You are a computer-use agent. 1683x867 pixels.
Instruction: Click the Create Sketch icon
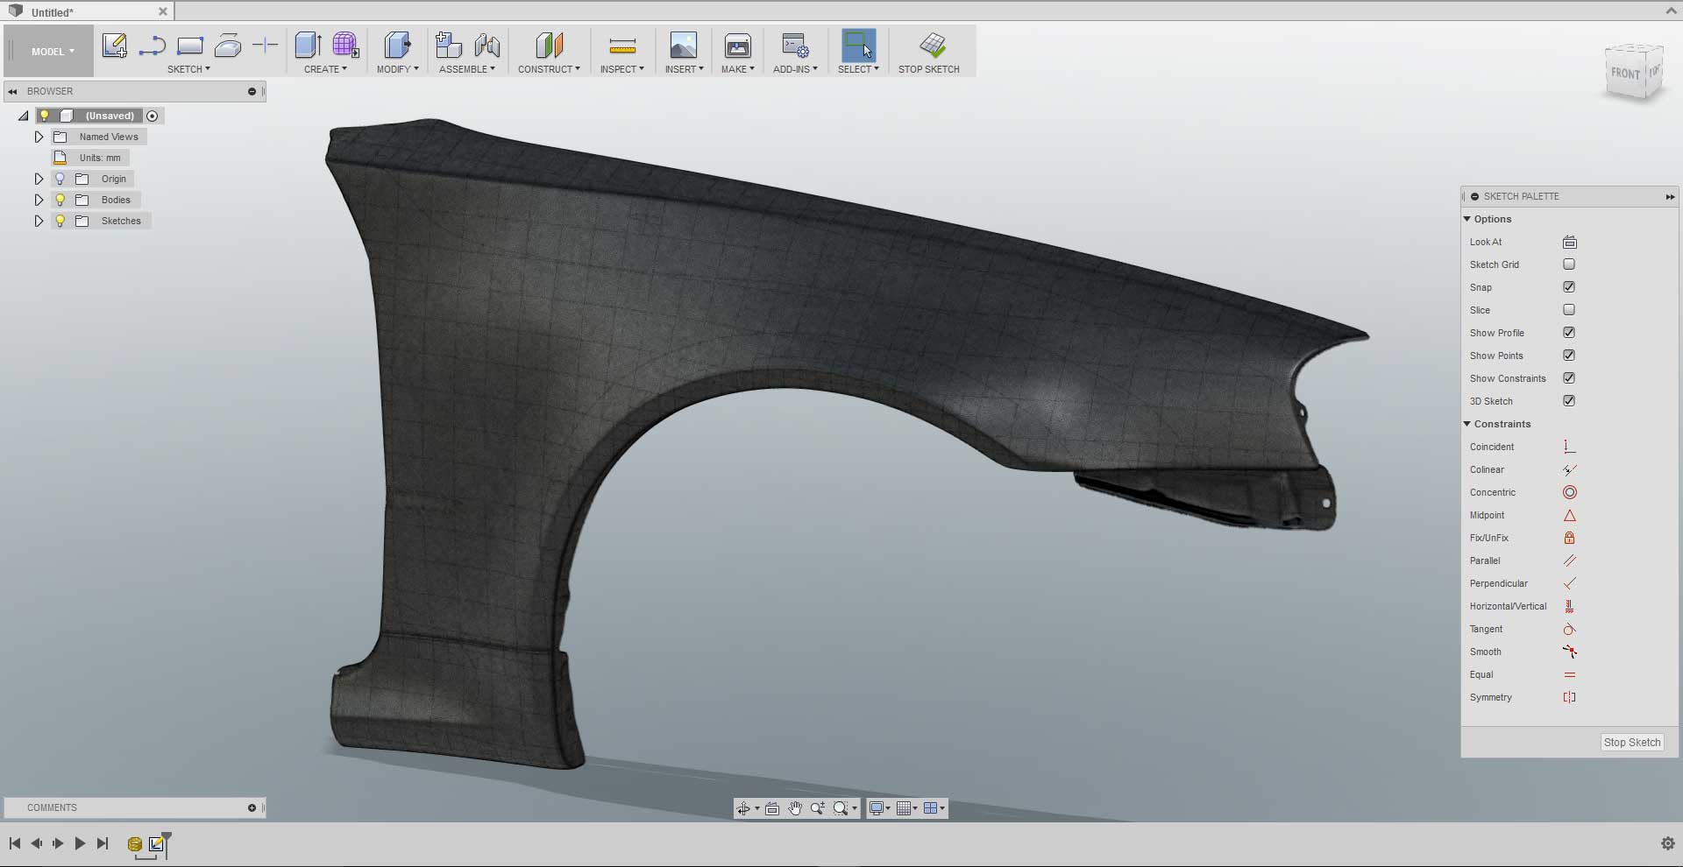(115, 46)
